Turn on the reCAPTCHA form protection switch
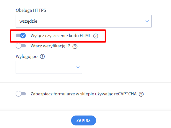 click(21, 94)
